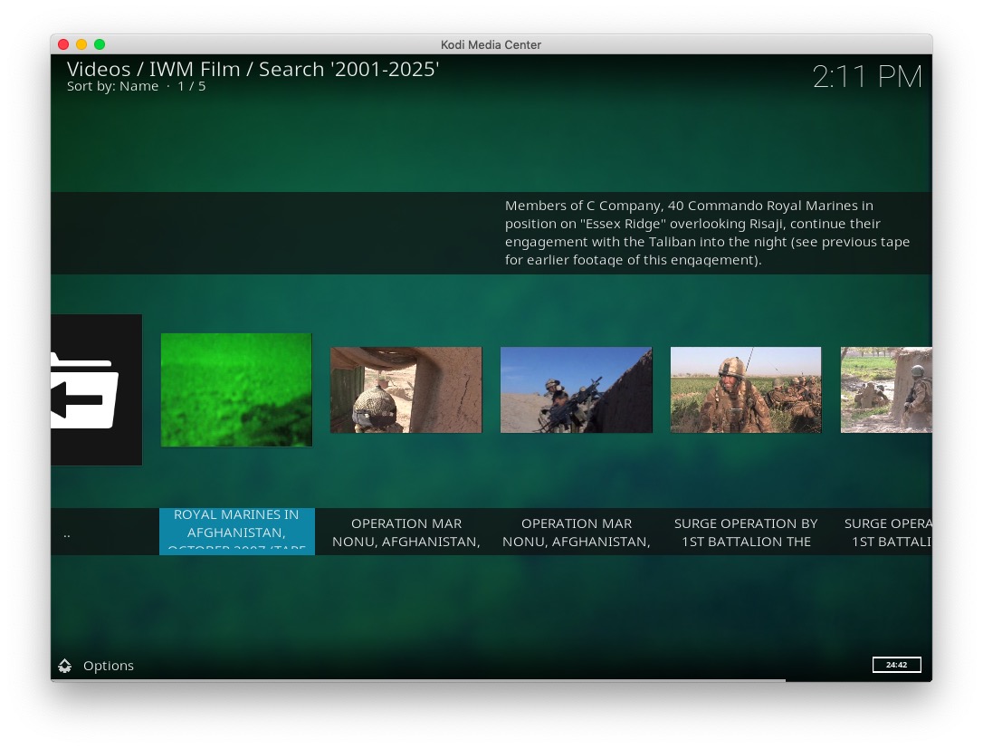Select thumbnail of soldier crouching in green field
Viewport: 983px width, 749px height.
745,389
